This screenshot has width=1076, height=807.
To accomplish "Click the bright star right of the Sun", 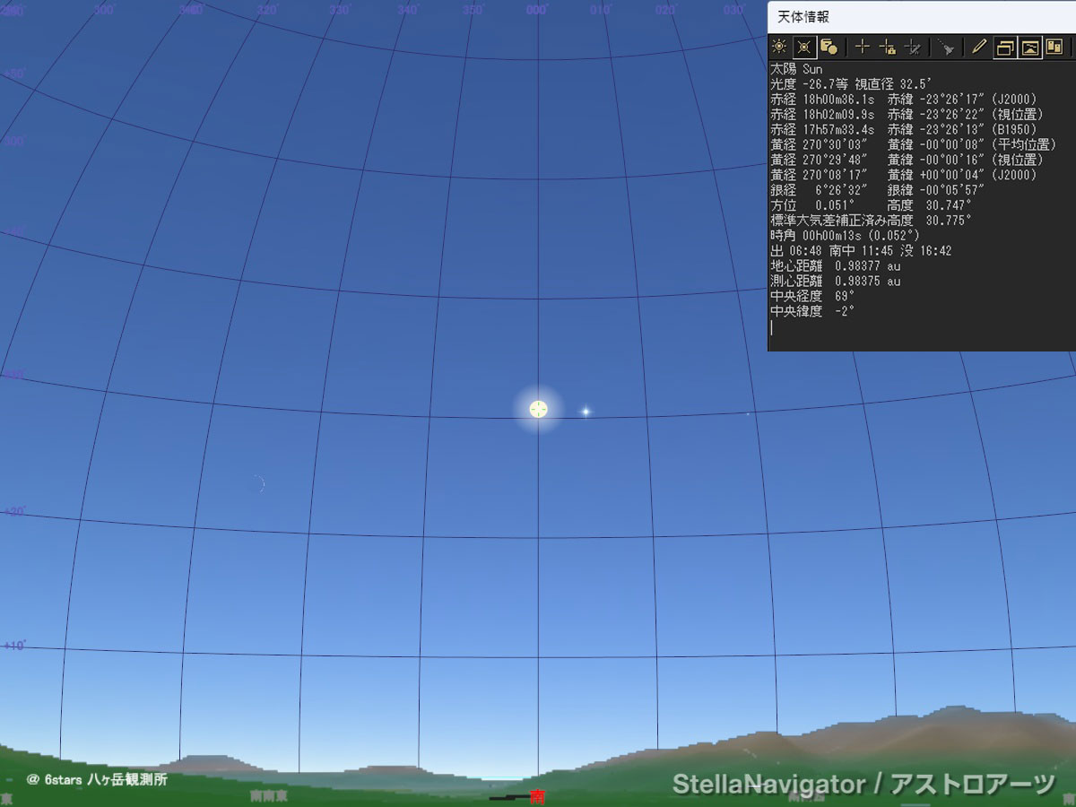I will coord(586,412).
